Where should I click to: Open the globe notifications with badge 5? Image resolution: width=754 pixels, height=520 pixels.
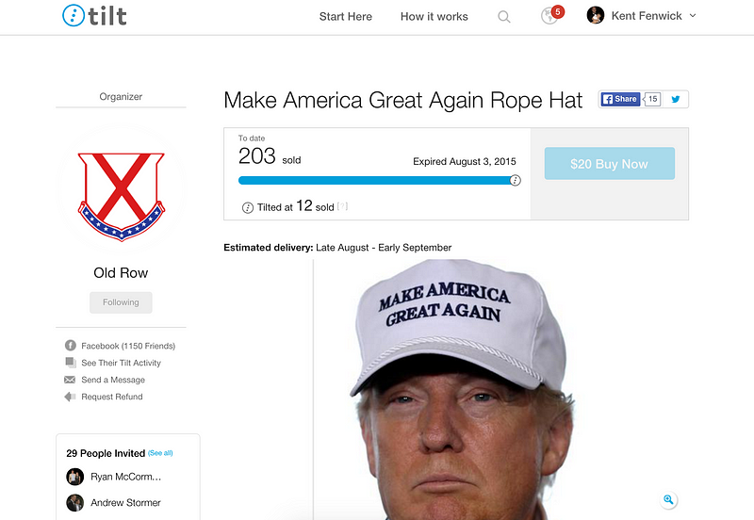coord(552,15)
